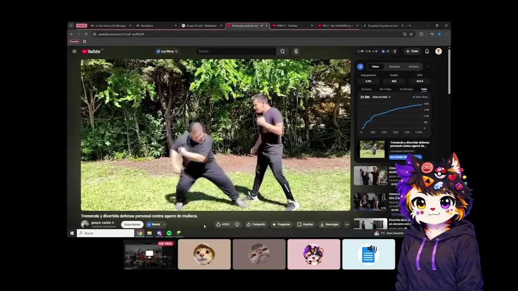518x291 pixels.
Task: Save video with Guardar button
Action: click(306, 224)
